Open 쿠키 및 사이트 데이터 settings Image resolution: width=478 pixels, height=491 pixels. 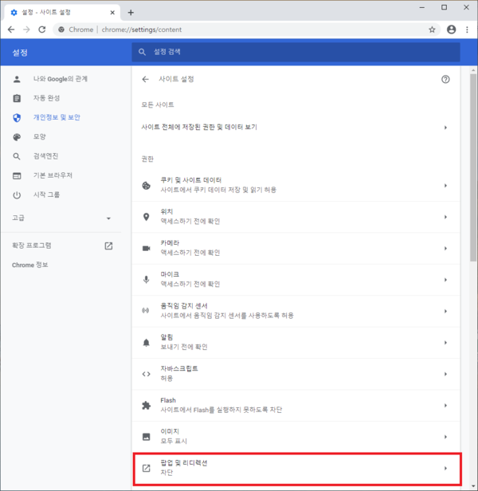[296, 186]
